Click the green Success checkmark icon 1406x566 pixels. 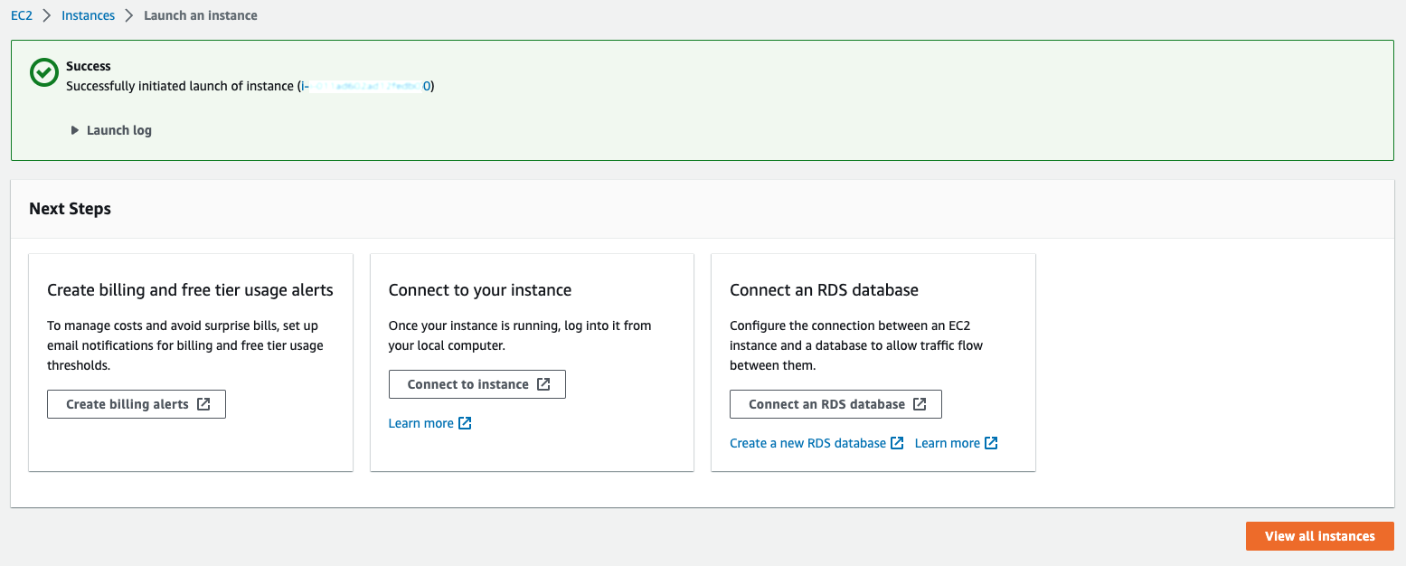pyautogui.click(x=43, y=73)
